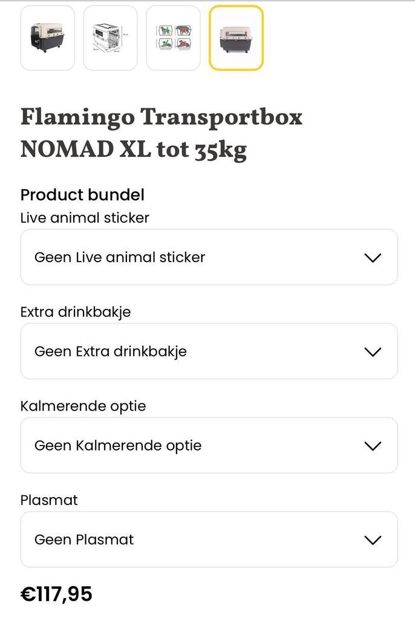Click the Extra drinkbakje chevron arrow
The height and width of the screenshot is (620, 415).
pyautogui.click(x=373, y=352)
